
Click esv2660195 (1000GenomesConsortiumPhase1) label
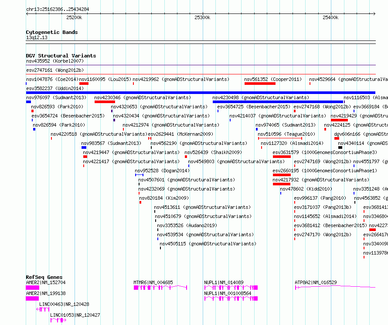[x=325, y=171]
